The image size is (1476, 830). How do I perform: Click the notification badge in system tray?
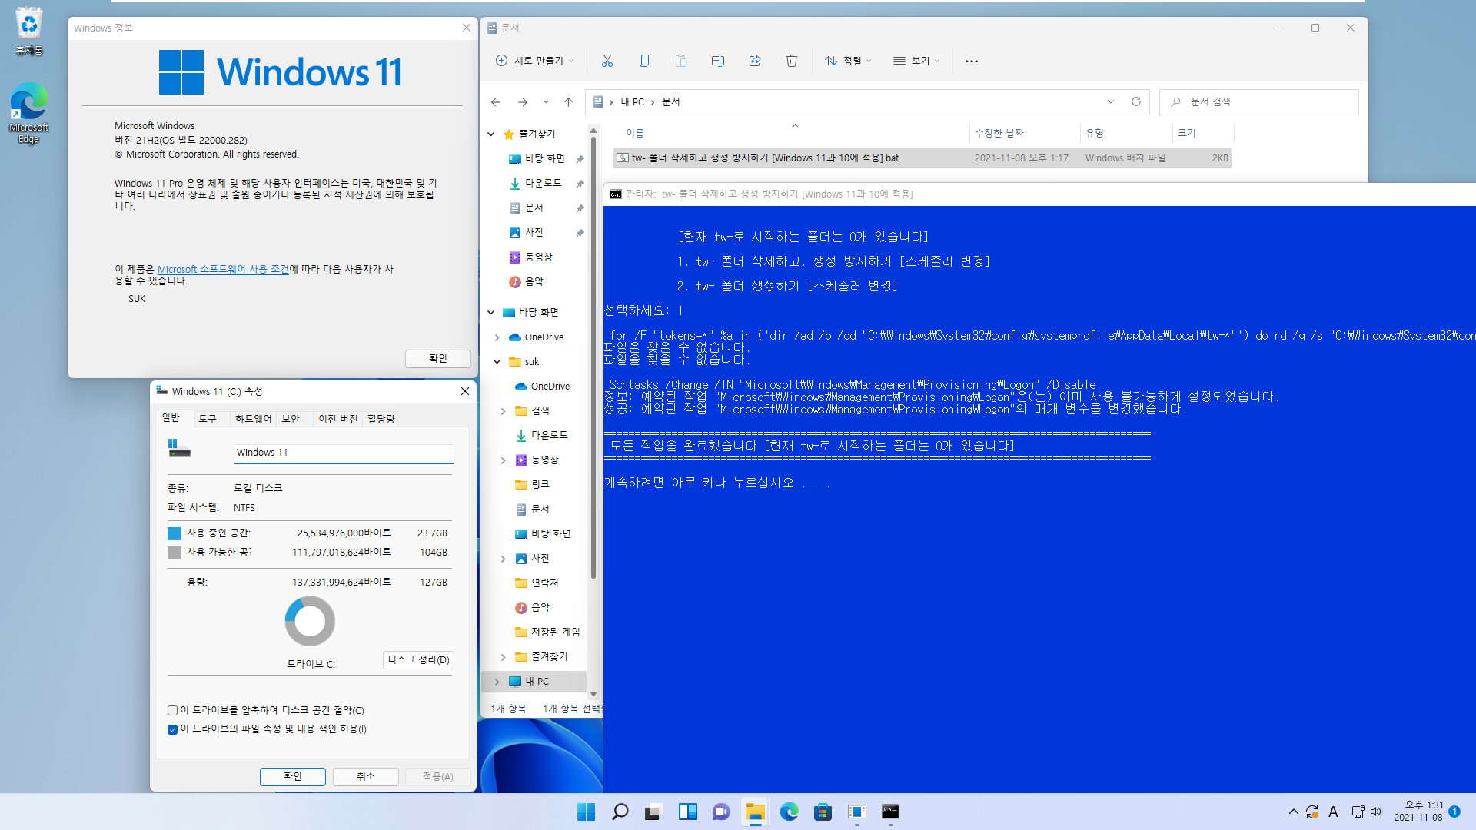1454,812
